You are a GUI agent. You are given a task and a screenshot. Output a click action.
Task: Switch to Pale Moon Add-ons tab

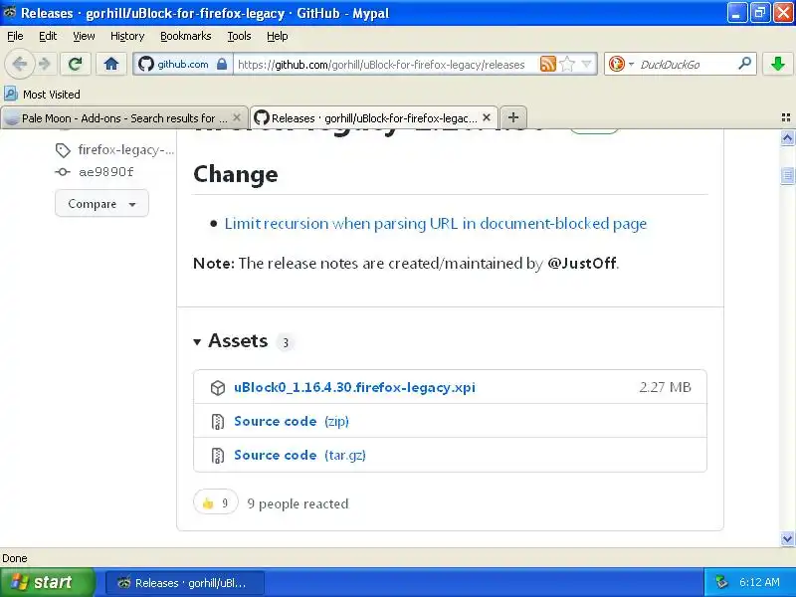[123, 117]
